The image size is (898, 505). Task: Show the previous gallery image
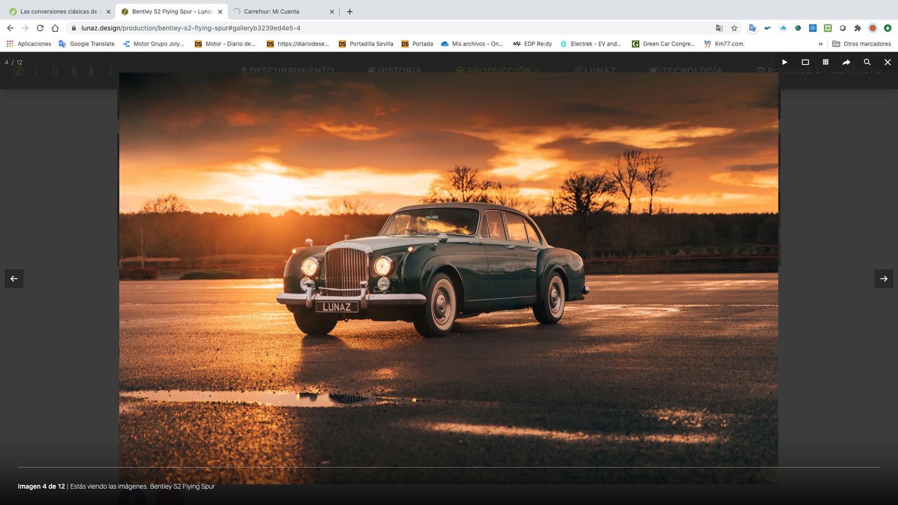[14, 278]
